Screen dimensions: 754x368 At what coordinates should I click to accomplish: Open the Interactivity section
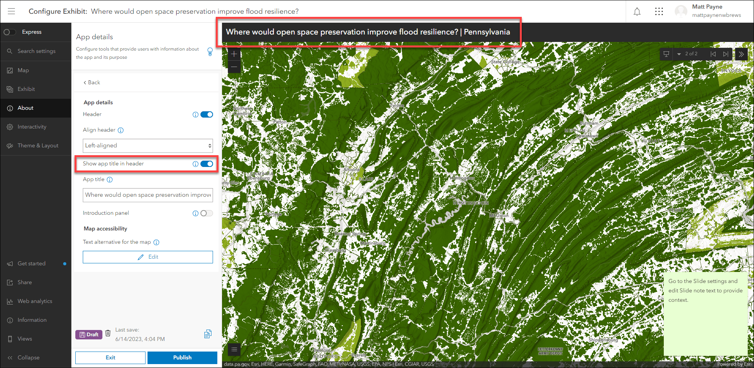(x=36, y=127)
